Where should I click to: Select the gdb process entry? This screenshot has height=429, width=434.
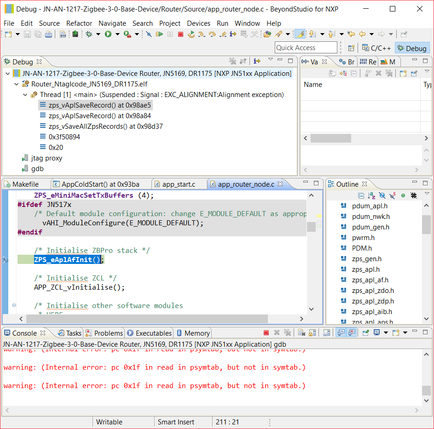tap(37, 169)
